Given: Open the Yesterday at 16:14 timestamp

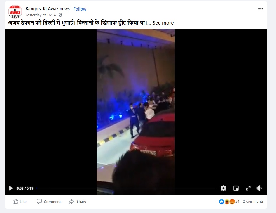Looking at the screenshot, I should click(41, 15).
